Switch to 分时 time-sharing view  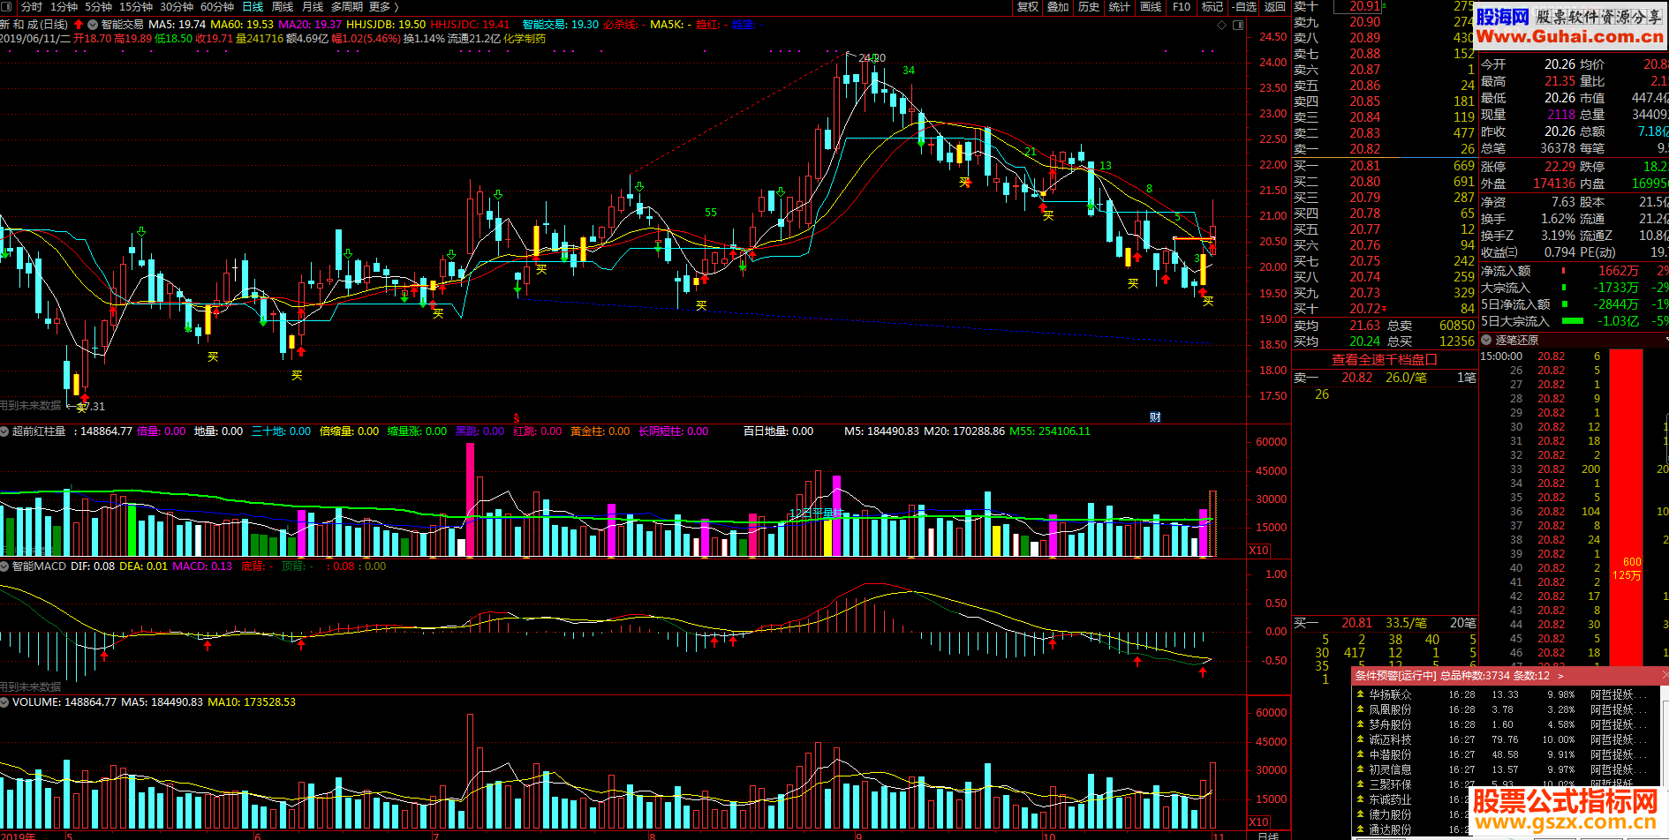(31, 6)
